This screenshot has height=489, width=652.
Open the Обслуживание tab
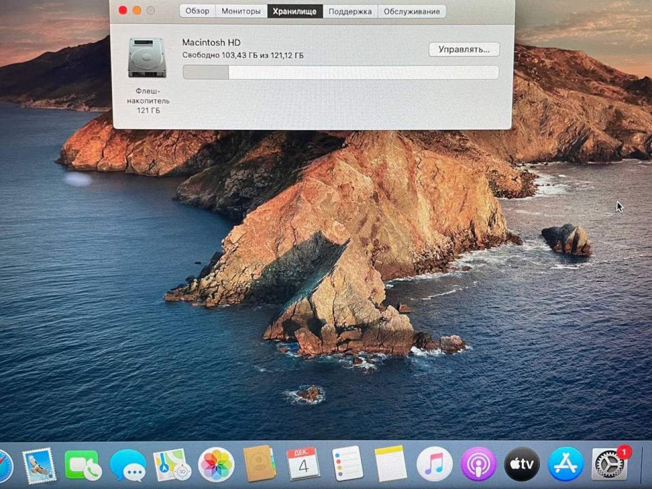coord(412,11)
